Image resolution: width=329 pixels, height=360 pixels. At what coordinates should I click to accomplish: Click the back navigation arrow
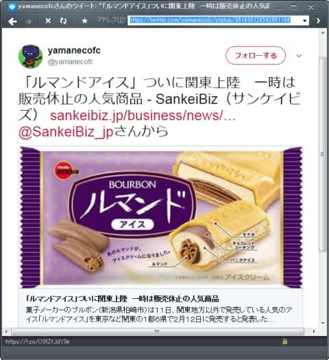point(12,21)
